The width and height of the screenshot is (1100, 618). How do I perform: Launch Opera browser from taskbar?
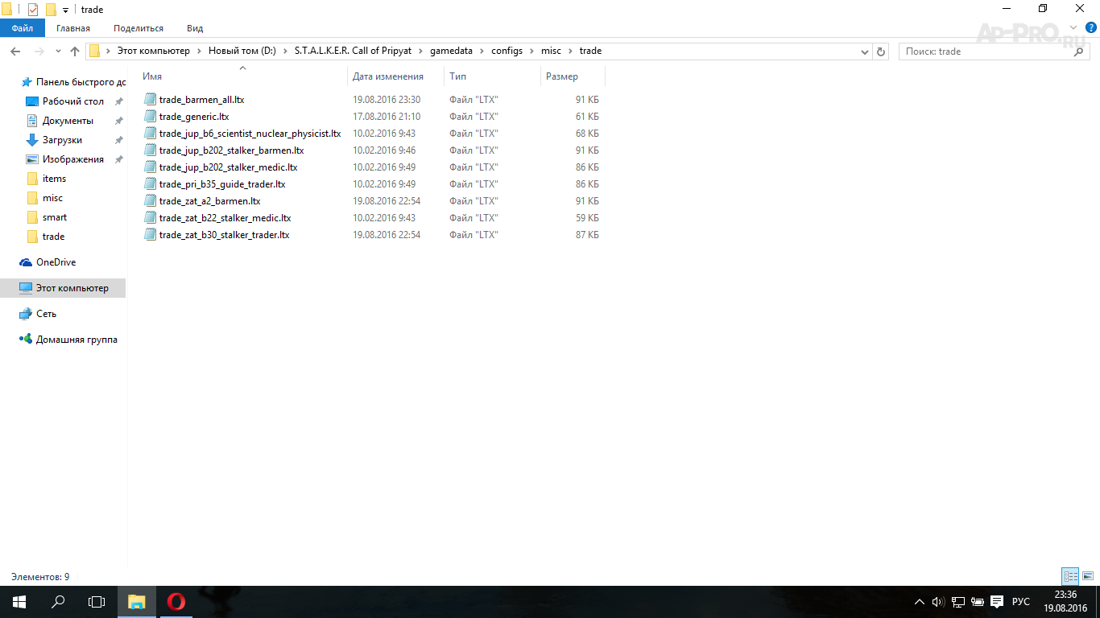tap(176, 602)
